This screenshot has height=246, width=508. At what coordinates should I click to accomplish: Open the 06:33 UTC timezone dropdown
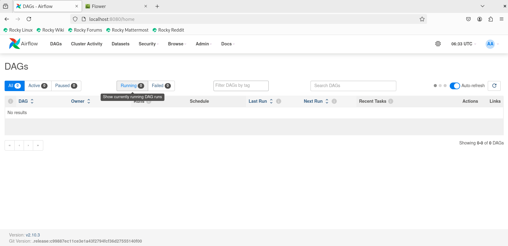click(x=464, y=44)
